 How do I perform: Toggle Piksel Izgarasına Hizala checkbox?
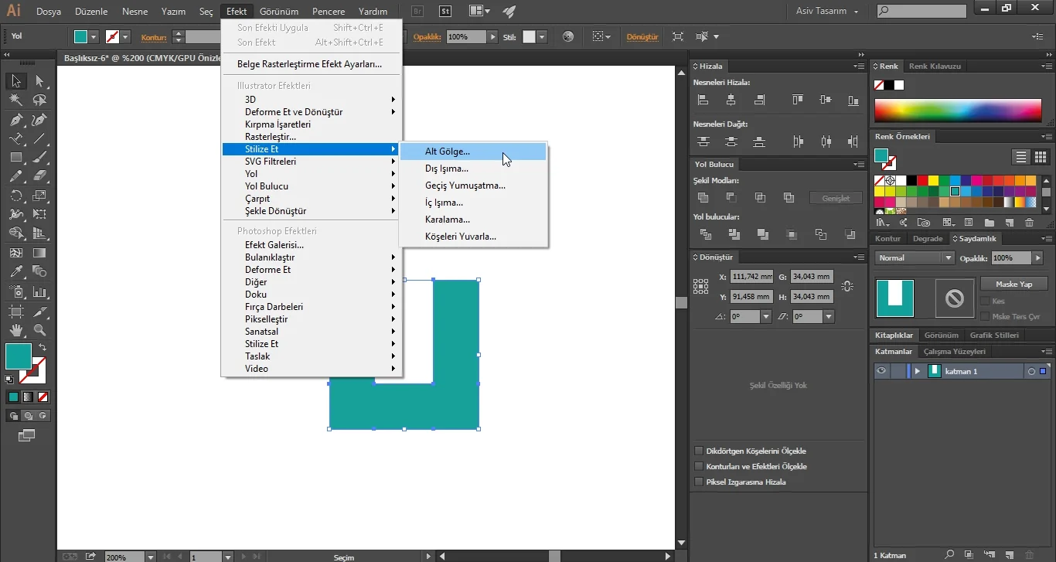[699, 482]
